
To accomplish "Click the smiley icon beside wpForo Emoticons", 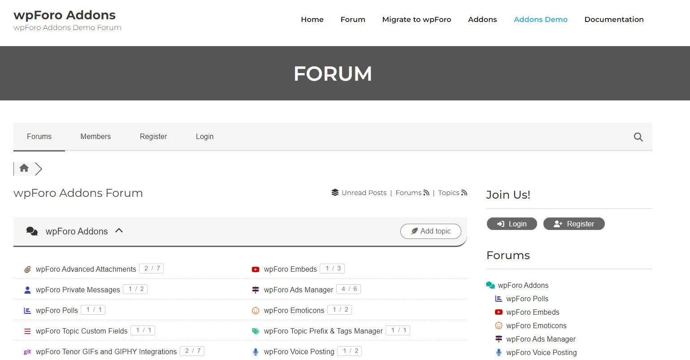I will (256, 311).
